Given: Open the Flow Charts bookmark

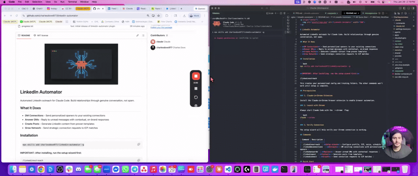Looking at the screenshot, I should (x=165, y=22).
